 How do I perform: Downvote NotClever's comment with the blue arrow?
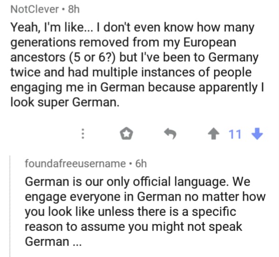(257, 134)
